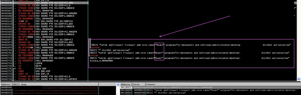Select the row at address 0040272C
The height and width of the screenshot is (95, 301).
coord(44,76)
